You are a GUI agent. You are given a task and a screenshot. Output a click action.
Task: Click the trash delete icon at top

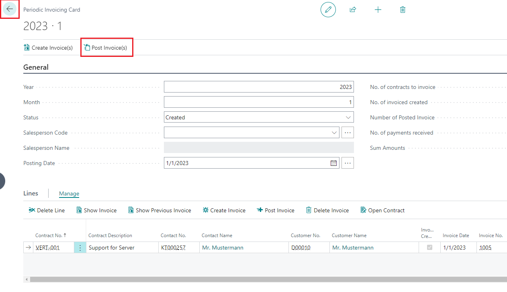[403, 10]
